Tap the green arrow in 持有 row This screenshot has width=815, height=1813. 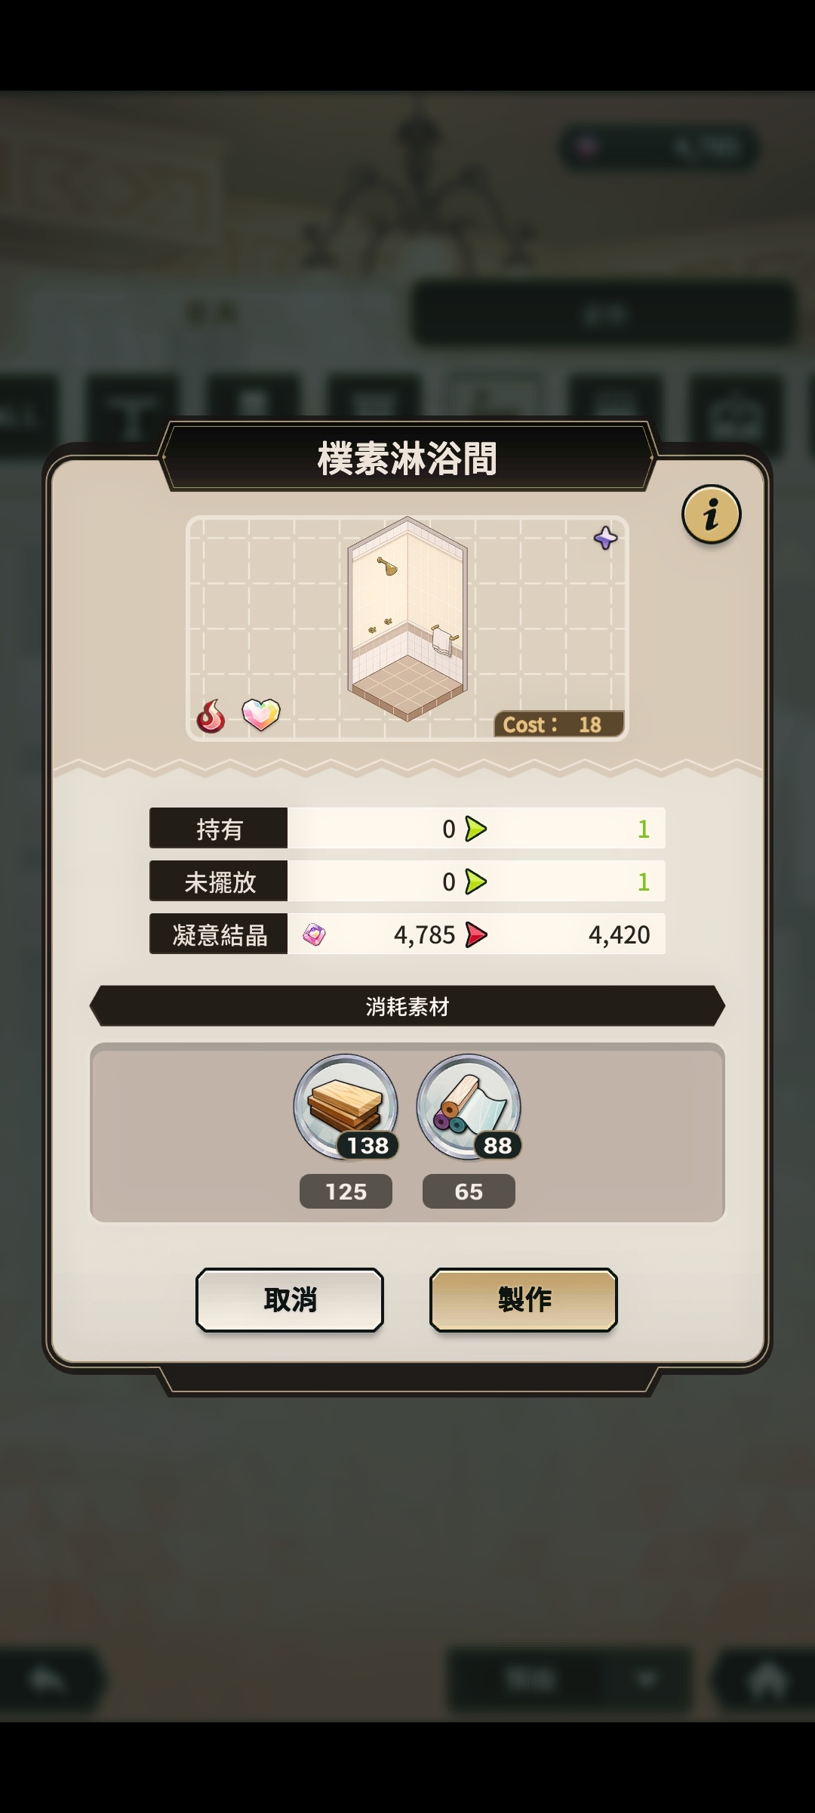coord(476,829)
